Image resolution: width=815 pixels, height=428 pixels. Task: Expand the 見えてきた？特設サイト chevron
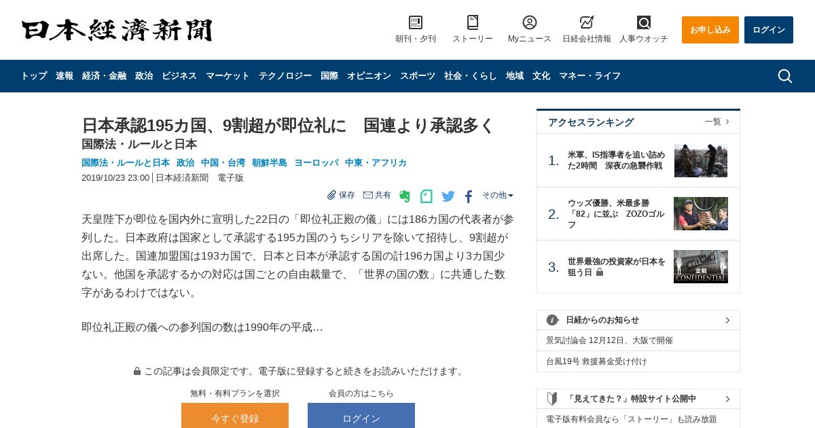coord(727,399)
